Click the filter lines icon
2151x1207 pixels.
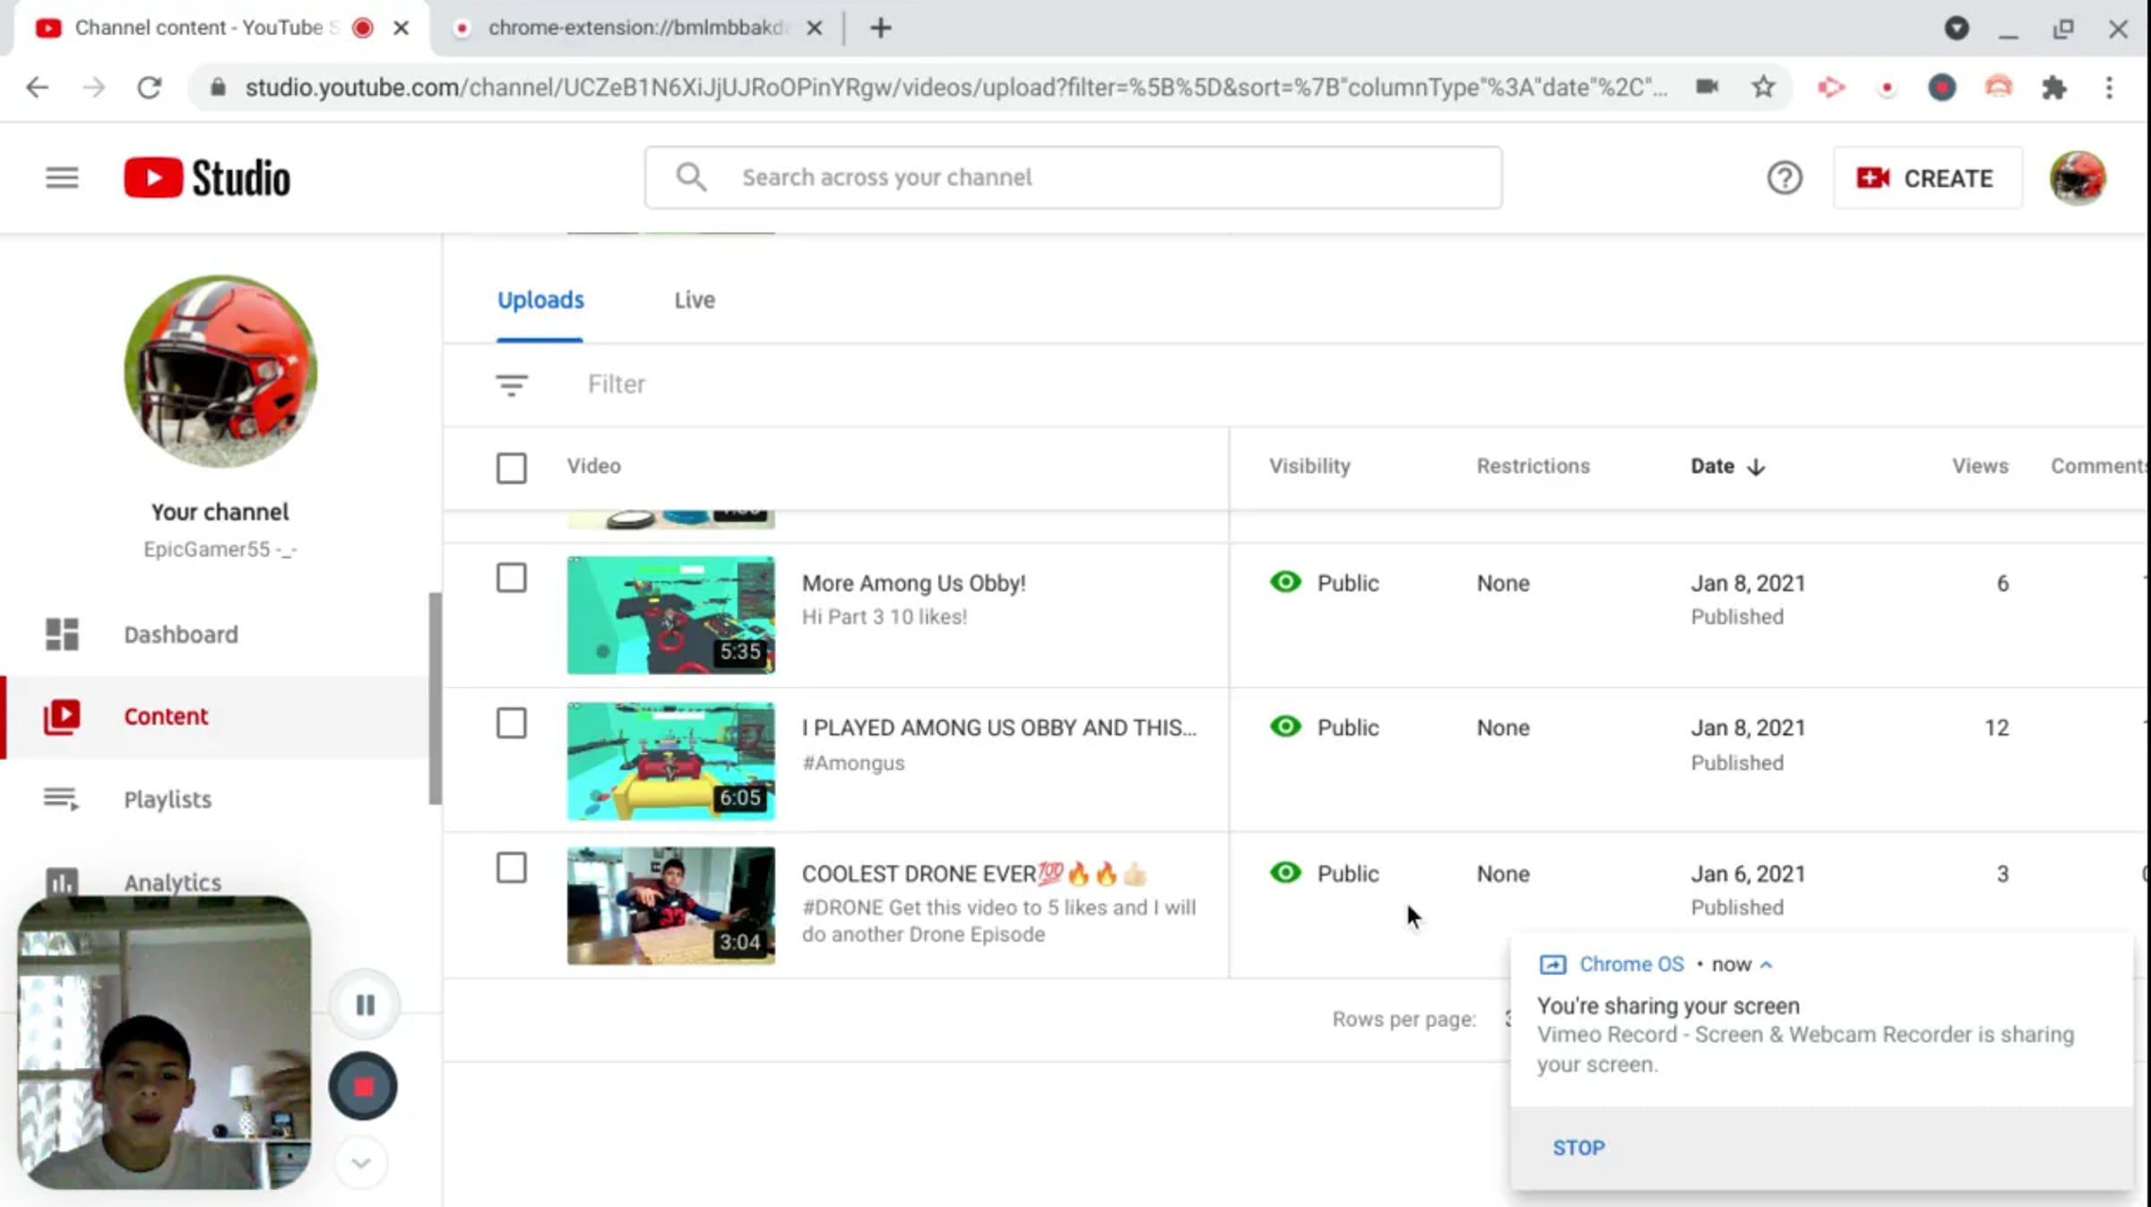pos(511,384)
